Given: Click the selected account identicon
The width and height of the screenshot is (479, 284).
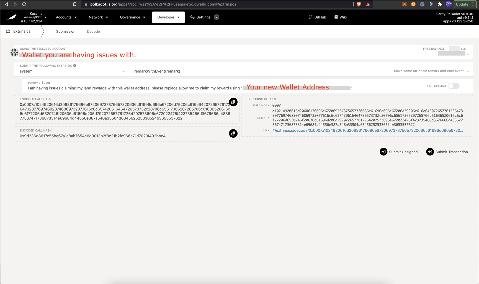Looking at the screenshot, I should 14,52.
